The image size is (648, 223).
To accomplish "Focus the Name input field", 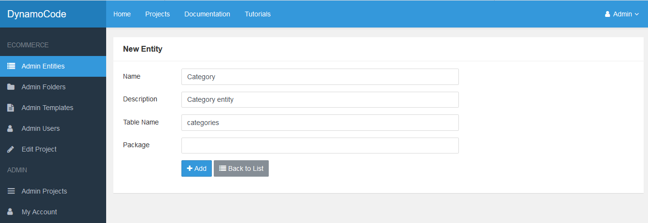I will tap(320, 77).
